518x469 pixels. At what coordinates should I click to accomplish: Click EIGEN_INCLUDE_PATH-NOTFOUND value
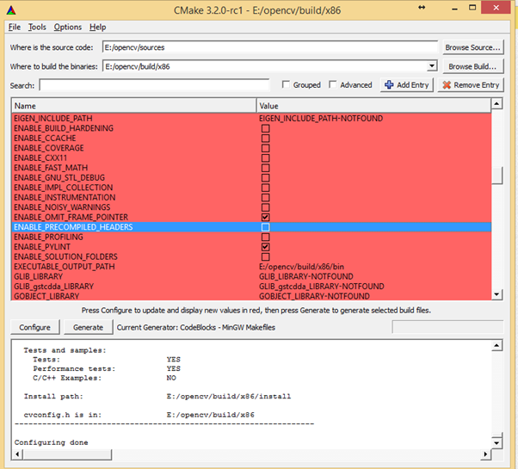(321, 118)
